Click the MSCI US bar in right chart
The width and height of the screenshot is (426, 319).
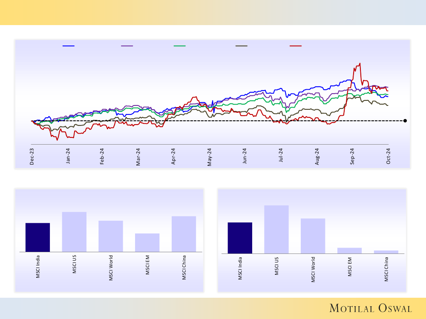pos(276,229)
